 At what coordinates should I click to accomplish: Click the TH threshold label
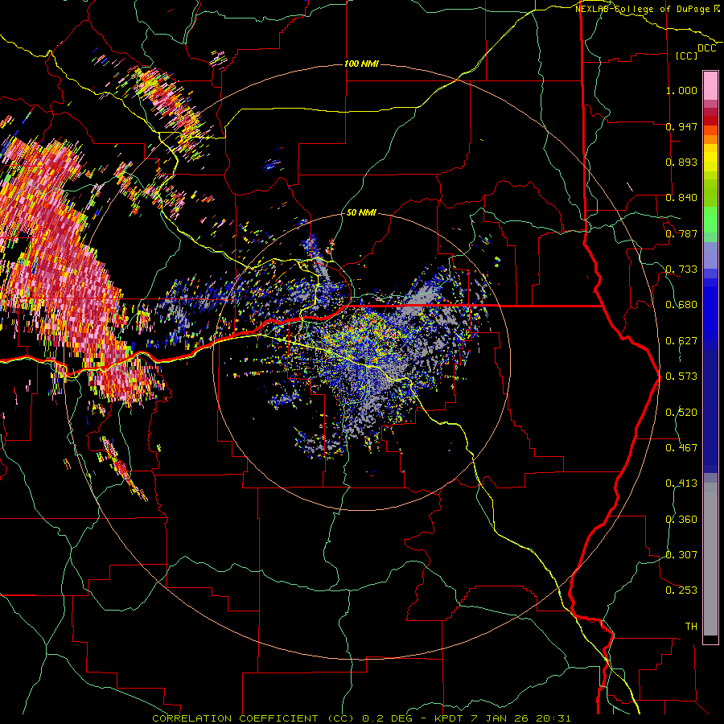click(x=691, y=627)
